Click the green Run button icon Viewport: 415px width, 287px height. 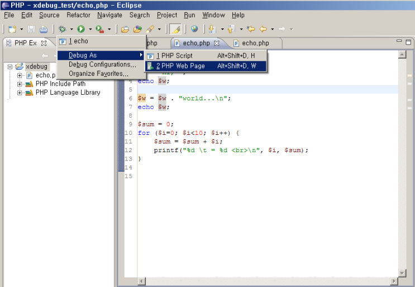tap(81, 29)
